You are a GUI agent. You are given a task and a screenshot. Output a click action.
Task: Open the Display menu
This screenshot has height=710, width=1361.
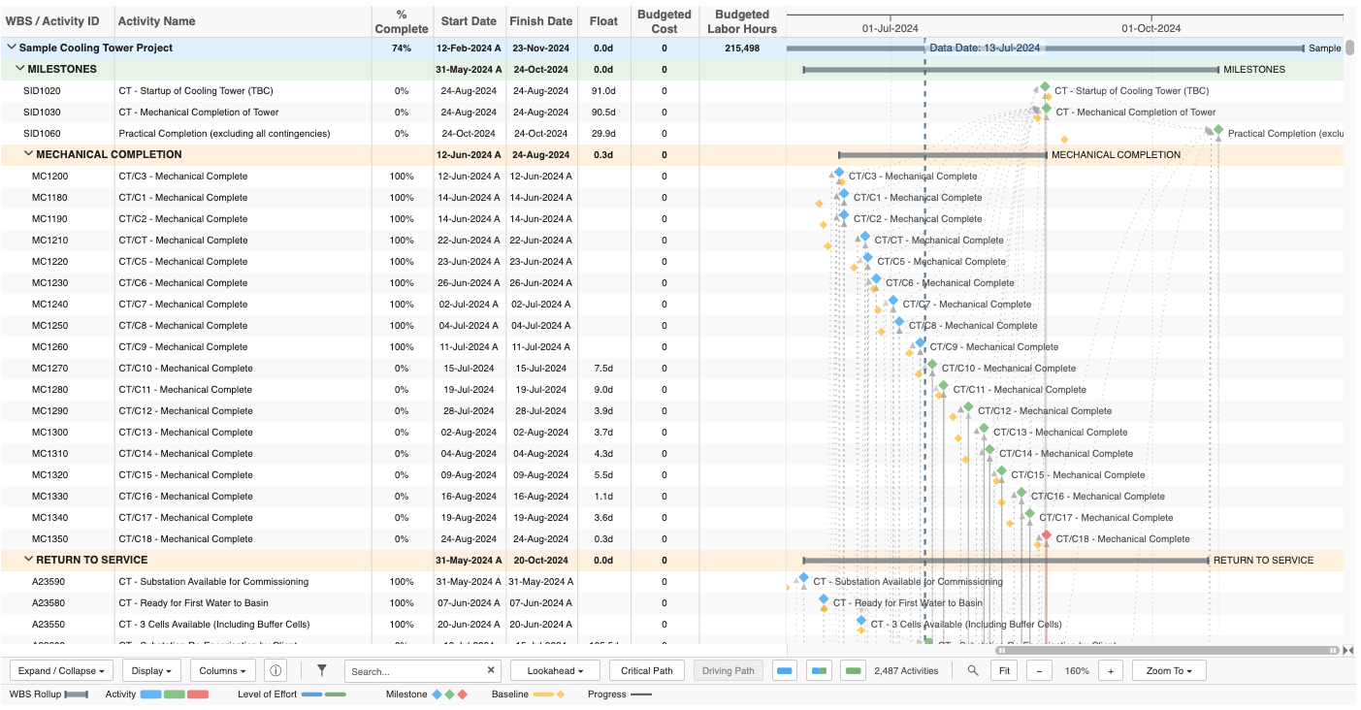point(151,669)
